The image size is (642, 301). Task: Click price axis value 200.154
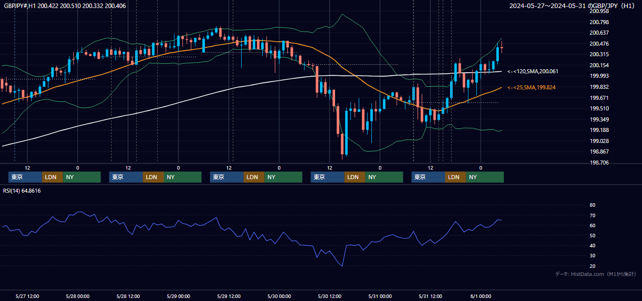click(599, 65)
